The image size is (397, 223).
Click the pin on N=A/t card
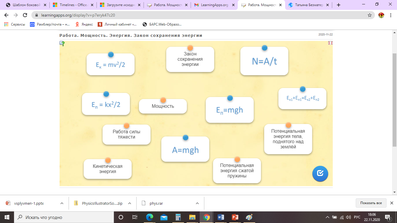264,48
